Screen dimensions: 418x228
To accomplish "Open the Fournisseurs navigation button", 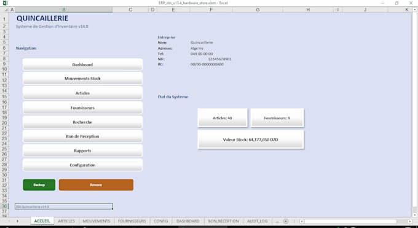I will (x=82, y=108).
